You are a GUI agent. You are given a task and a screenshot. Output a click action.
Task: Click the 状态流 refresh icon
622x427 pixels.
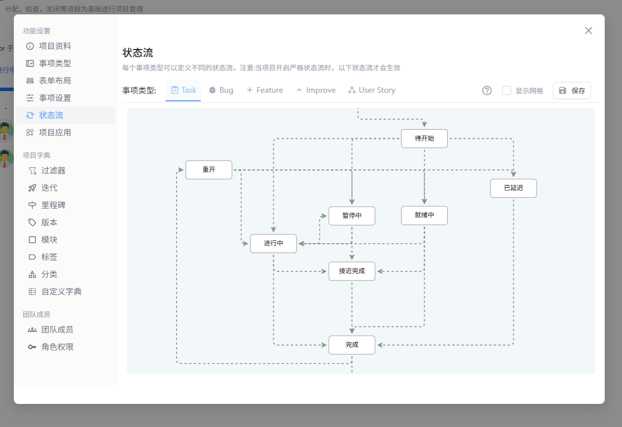tap(30, 115)
